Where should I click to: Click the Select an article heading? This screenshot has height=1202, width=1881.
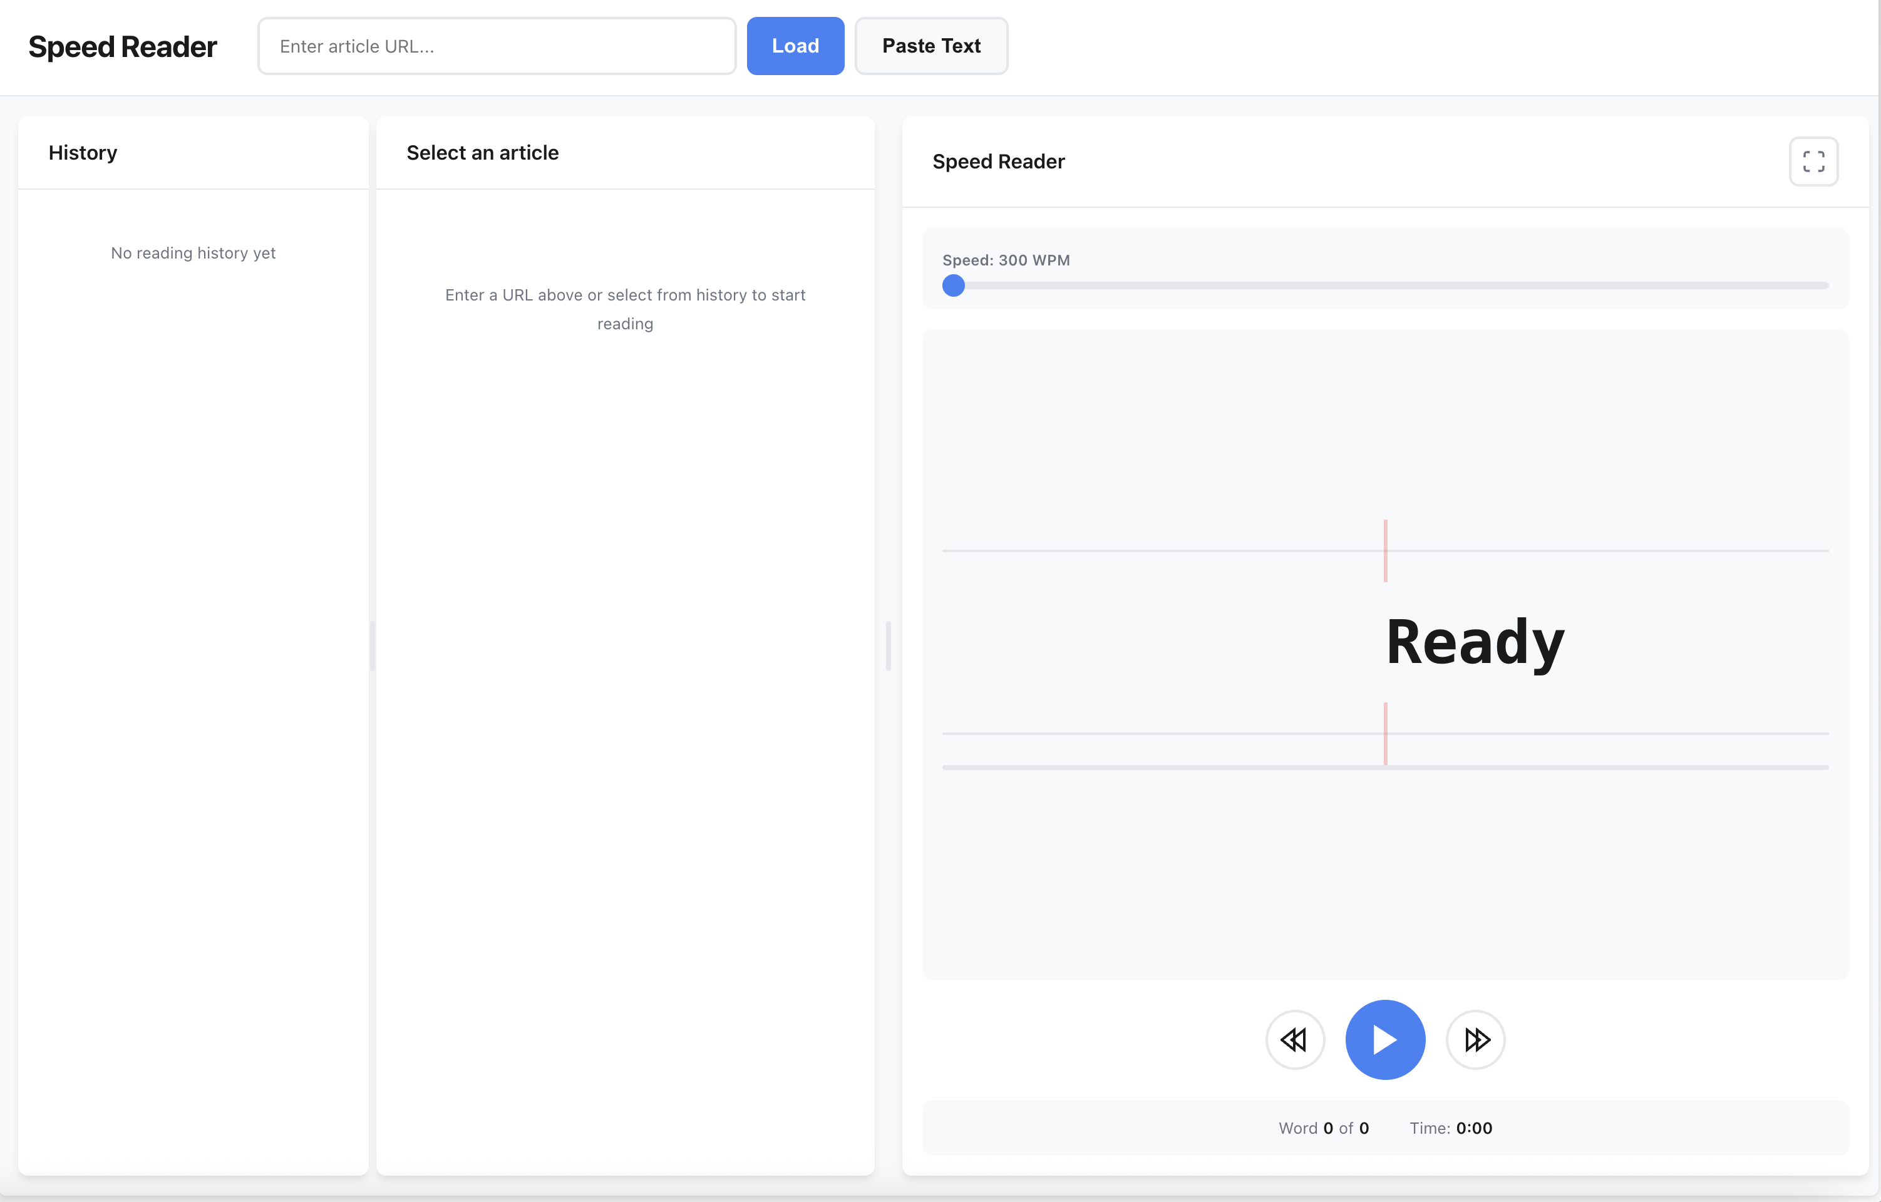coord(482,152)
